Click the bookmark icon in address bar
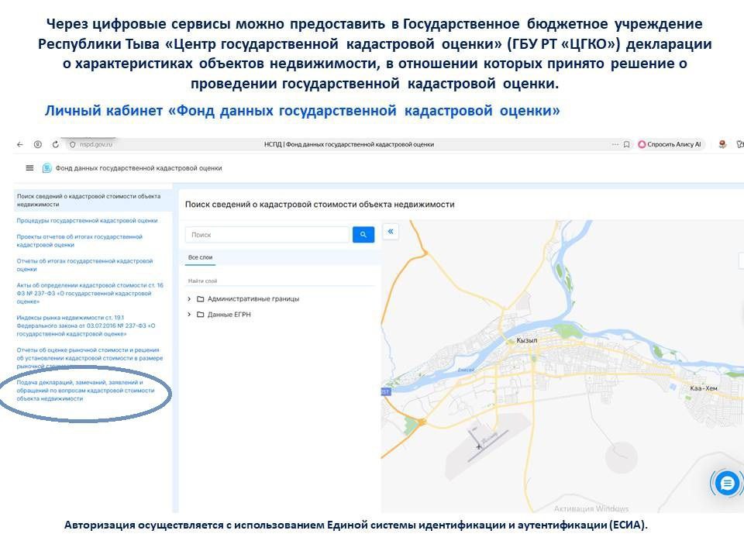The width and height of the screenshot is (744, 558). 626,144
